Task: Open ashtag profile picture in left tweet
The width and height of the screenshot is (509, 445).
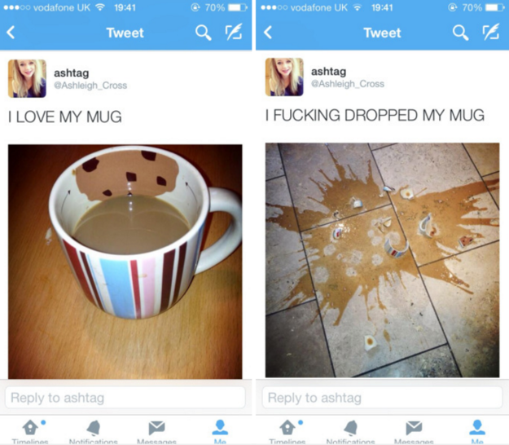Action: [27, 78]
